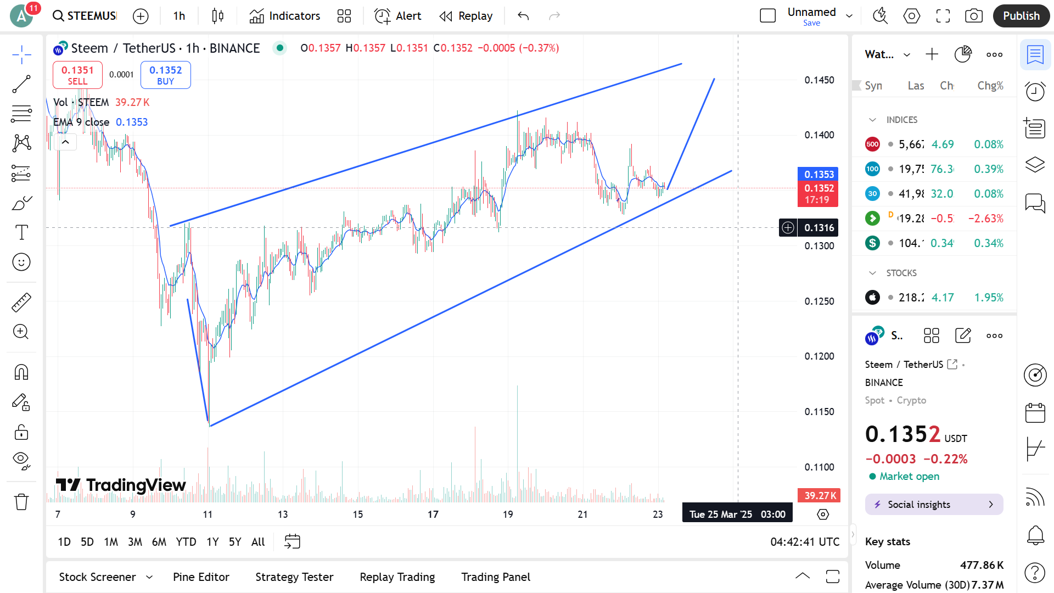Image resolution: width=1054 pixels, height=593 pixels.
Task: Open the go to date calendar
Action: coord(292,542)
